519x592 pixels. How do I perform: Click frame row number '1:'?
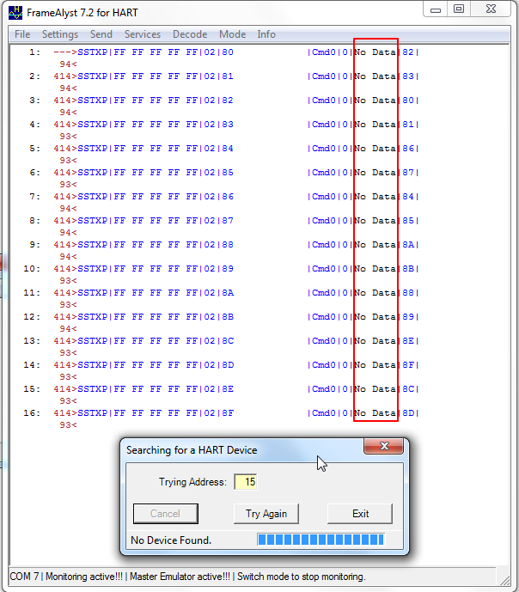(x=34, y=52)
